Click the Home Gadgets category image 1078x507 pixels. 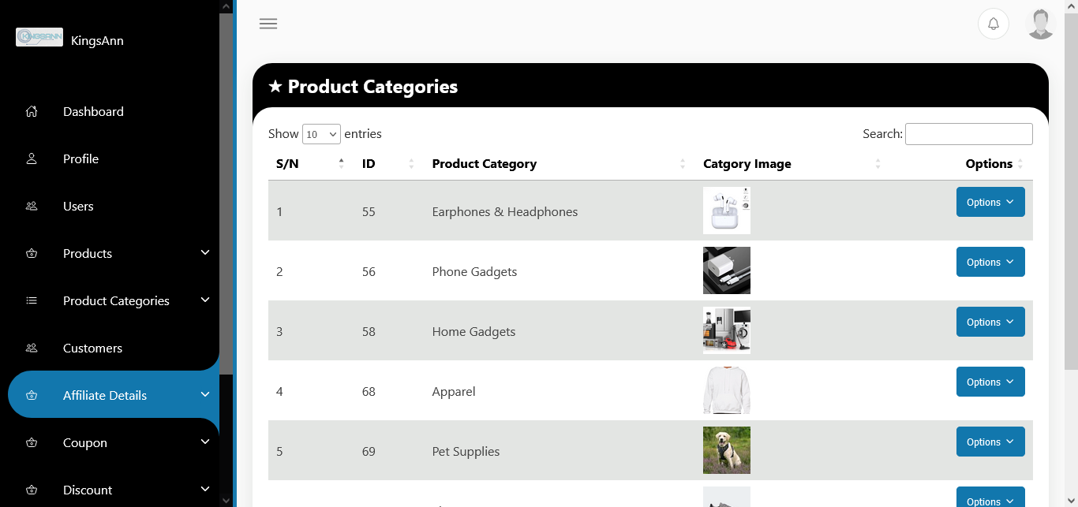click(x=727, y=330)
